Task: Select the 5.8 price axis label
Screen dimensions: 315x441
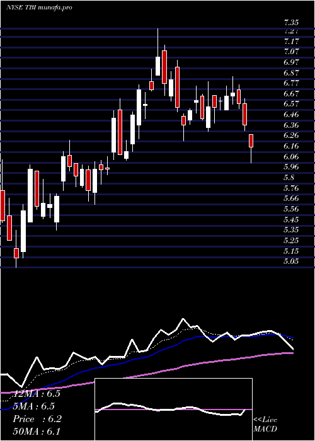Action: (x=289, y=178)
